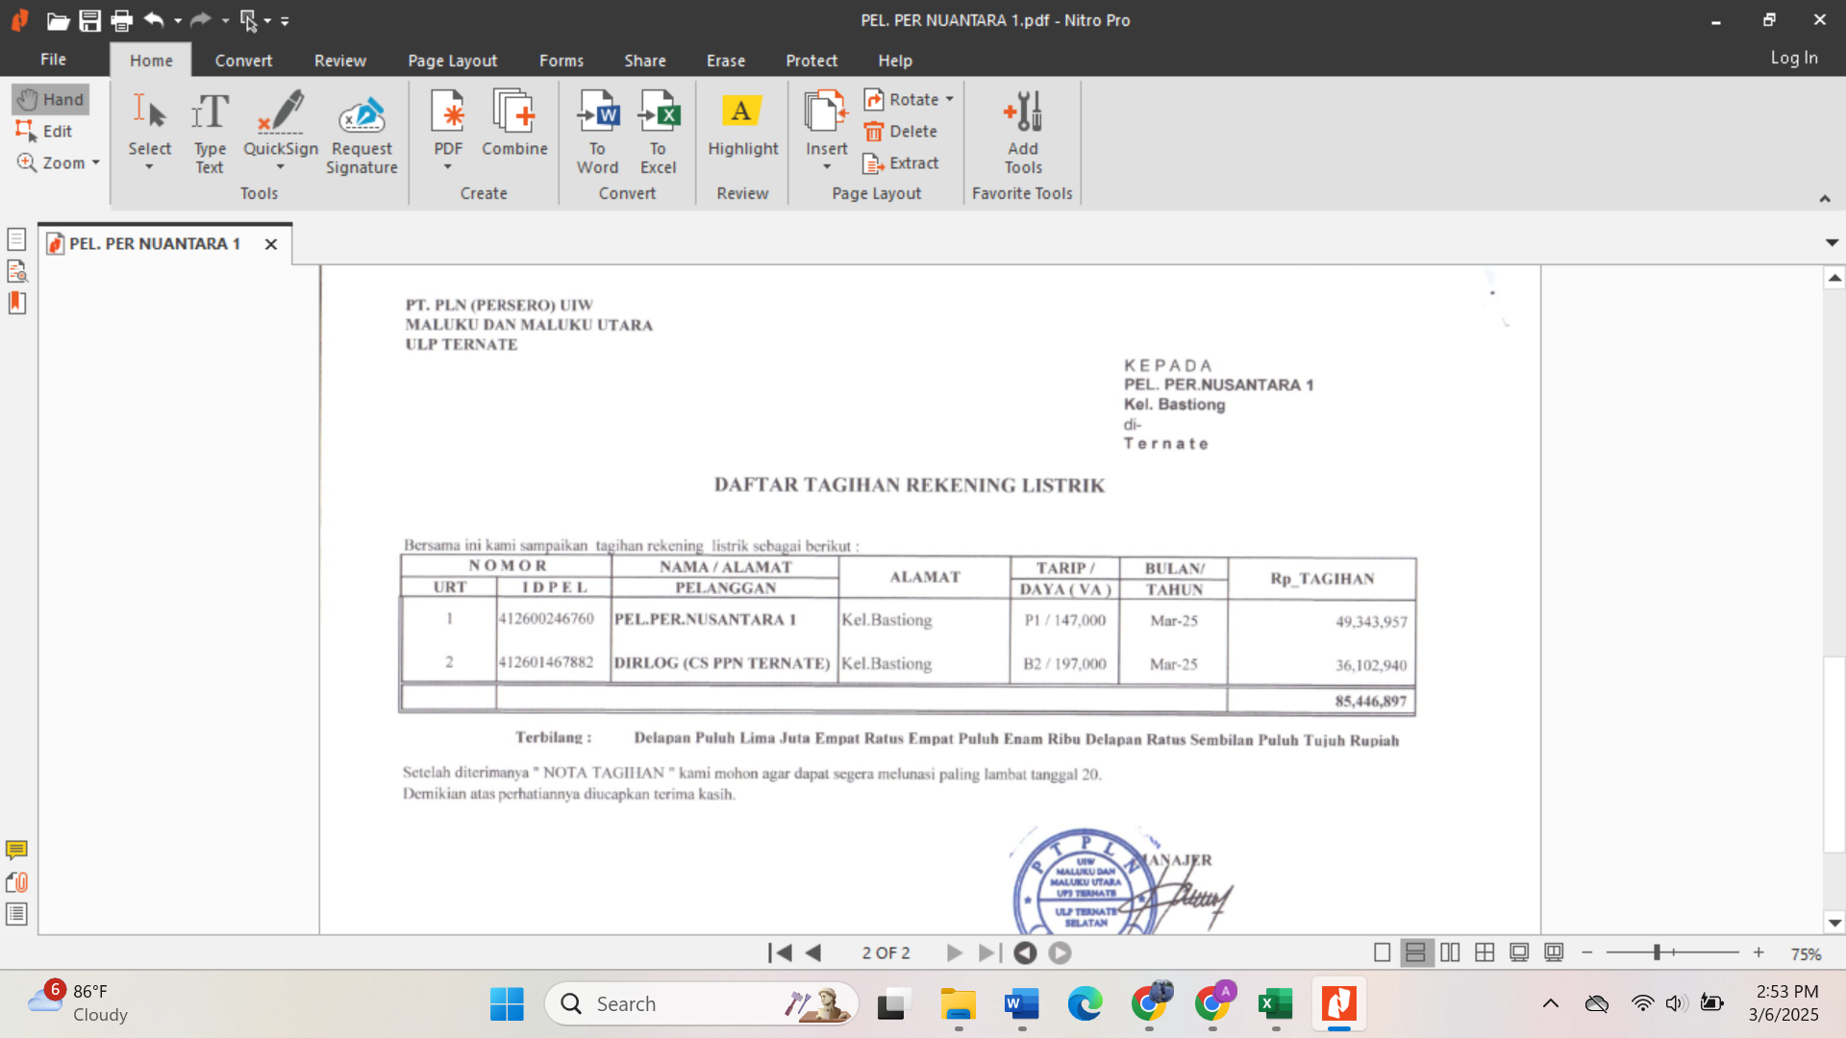Choose the Type Text tool

click(x=210, y=133)
